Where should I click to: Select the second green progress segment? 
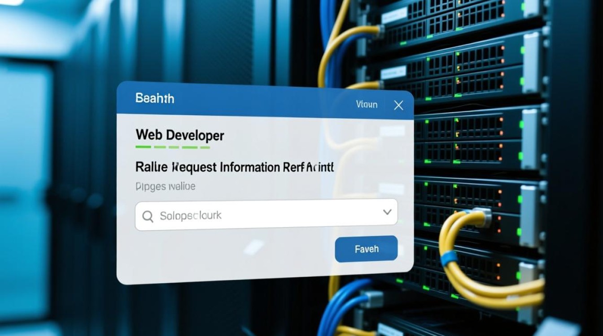pos(160,147)
